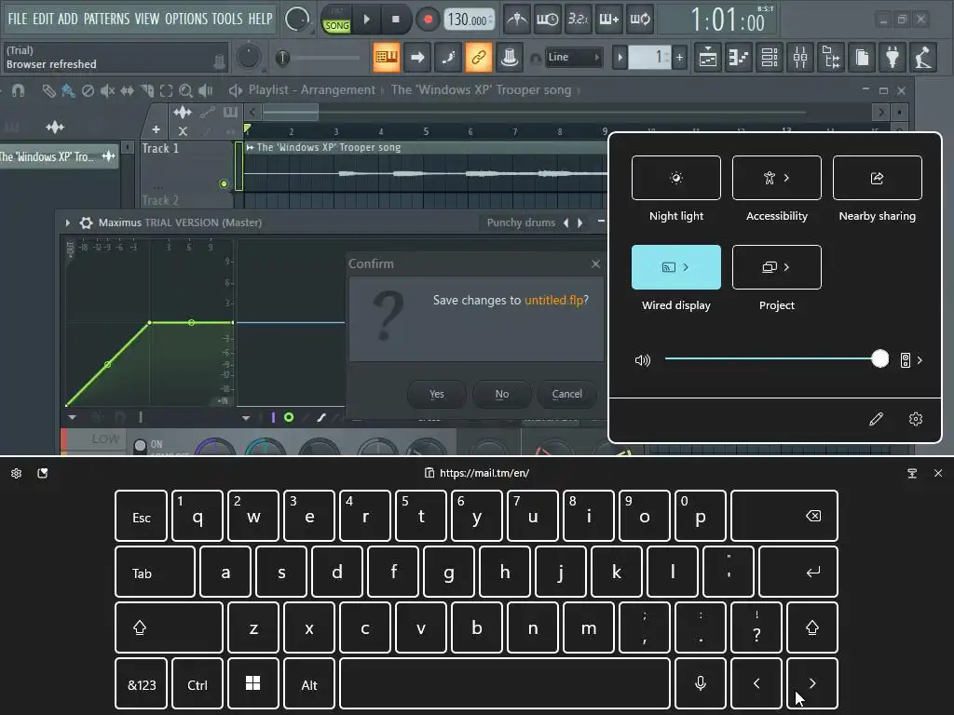Click the volume slider in quick settings
The width and height of the screenshot is (954, 715).
point(776,358)
